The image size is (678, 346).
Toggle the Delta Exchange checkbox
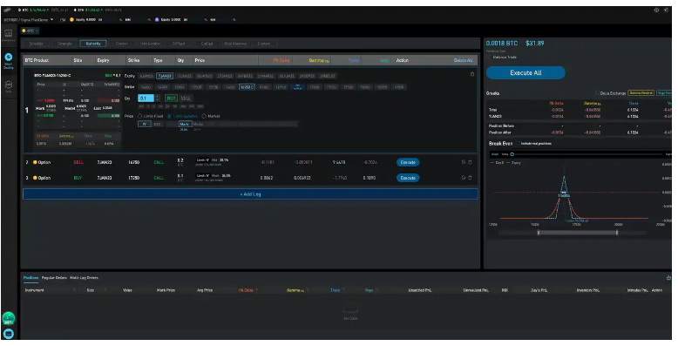point(597,93)
